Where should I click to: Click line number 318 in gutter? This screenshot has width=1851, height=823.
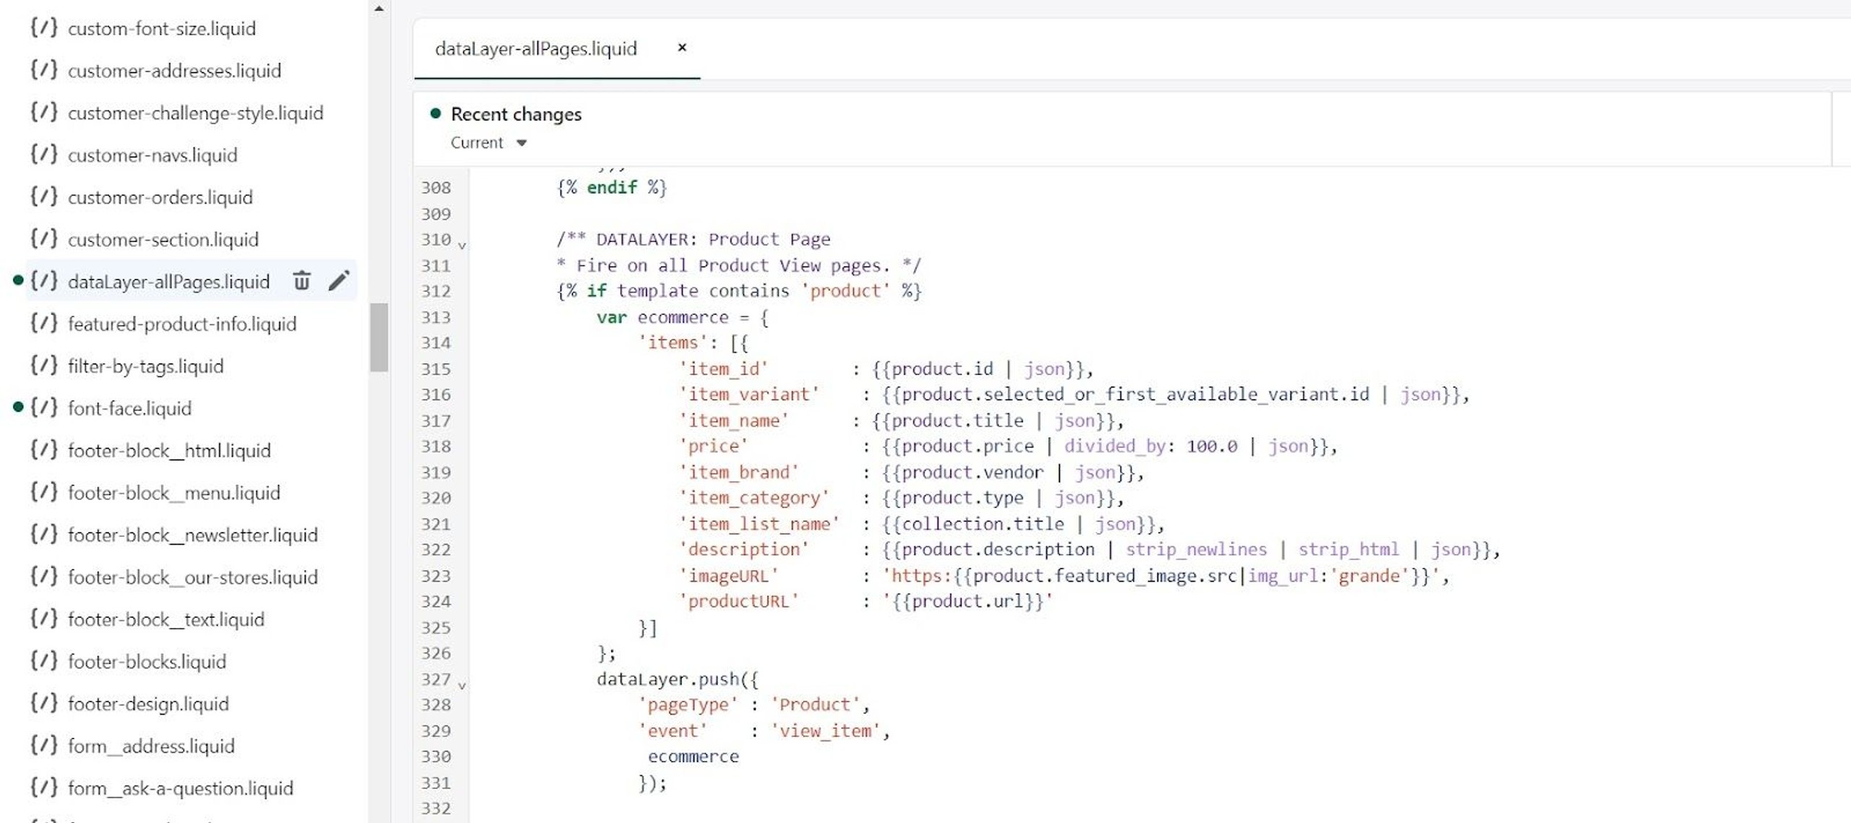(436, 446)
